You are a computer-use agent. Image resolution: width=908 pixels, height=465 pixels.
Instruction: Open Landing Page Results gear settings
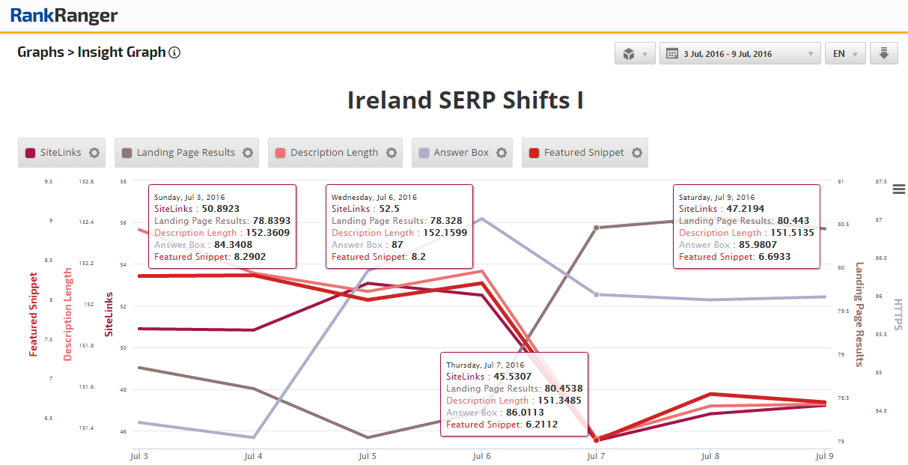click(x=248, y=153)
